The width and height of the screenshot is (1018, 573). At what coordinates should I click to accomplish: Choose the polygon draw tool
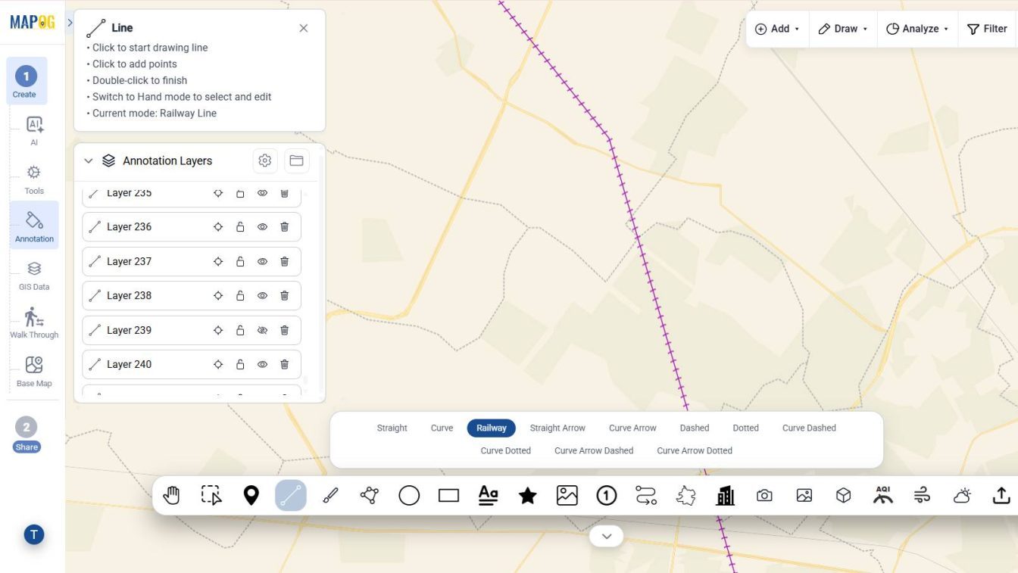pyautogui.click(x=370, y=496)
